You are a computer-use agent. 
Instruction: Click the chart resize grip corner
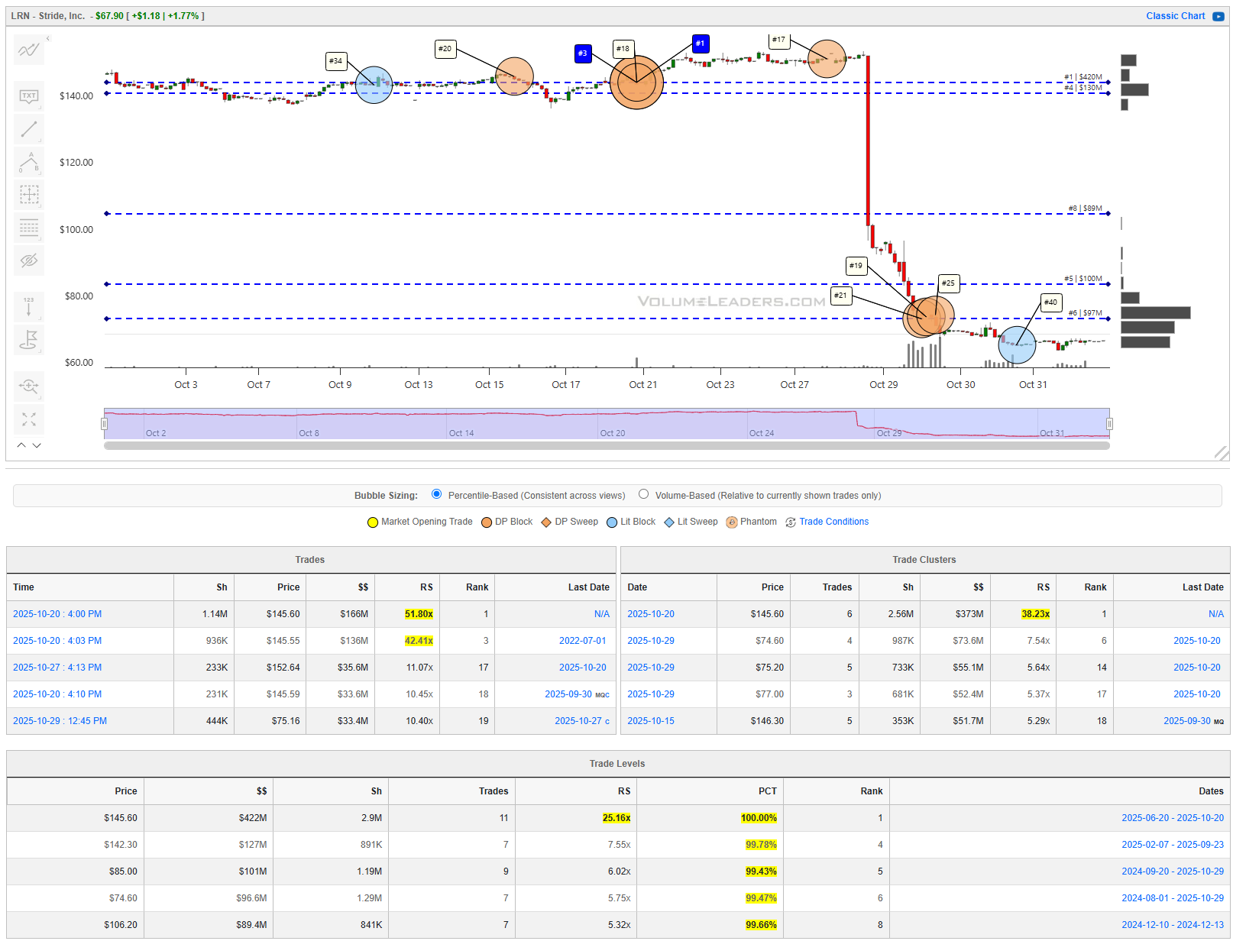pos(1221,453)
